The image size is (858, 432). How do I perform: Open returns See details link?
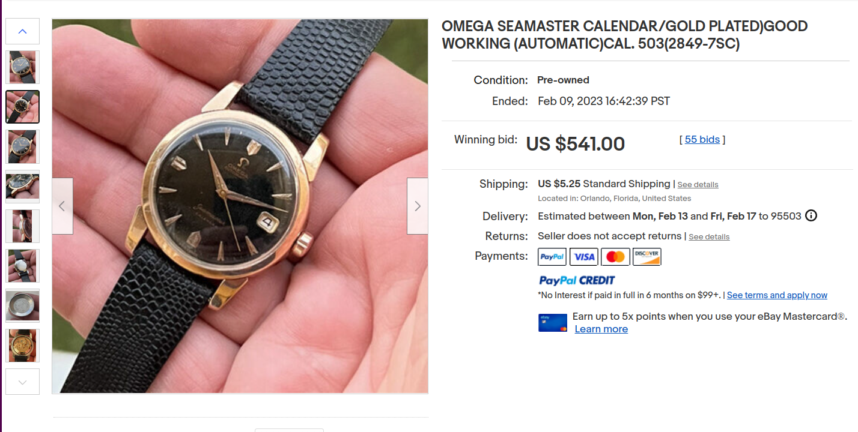(709, 237)
